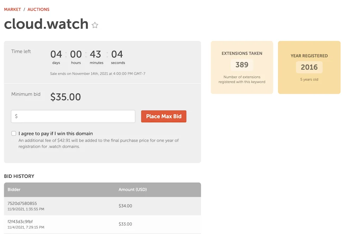Click the $33.00 bid amount entry
Viewport: 361px width, 234px height.
[x=125, y=224]
